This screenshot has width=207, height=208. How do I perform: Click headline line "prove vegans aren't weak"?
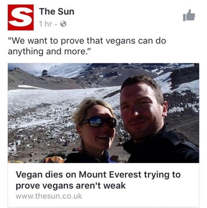(71, 186)
